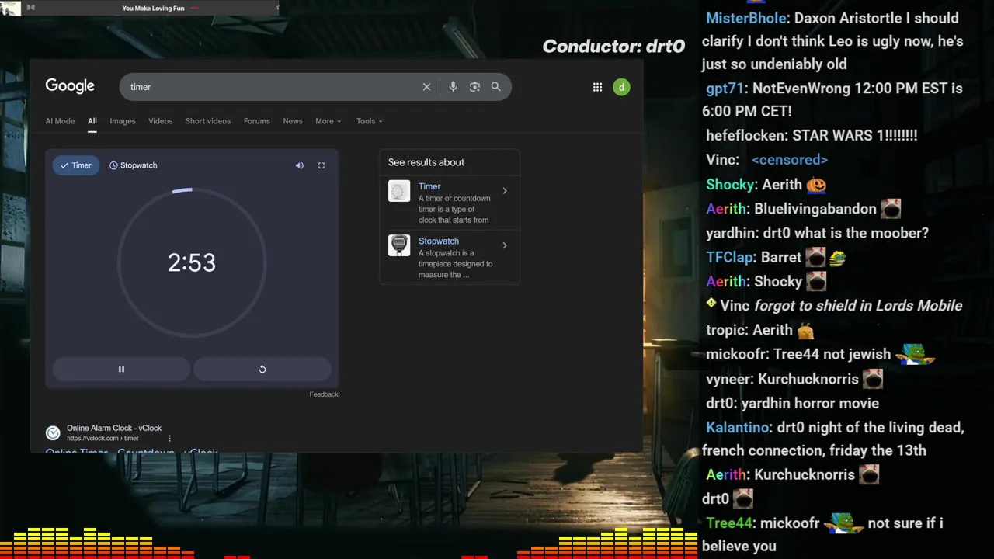994x559 pixels.
Task: Open more options for vClock result
Action: [169, 439]
